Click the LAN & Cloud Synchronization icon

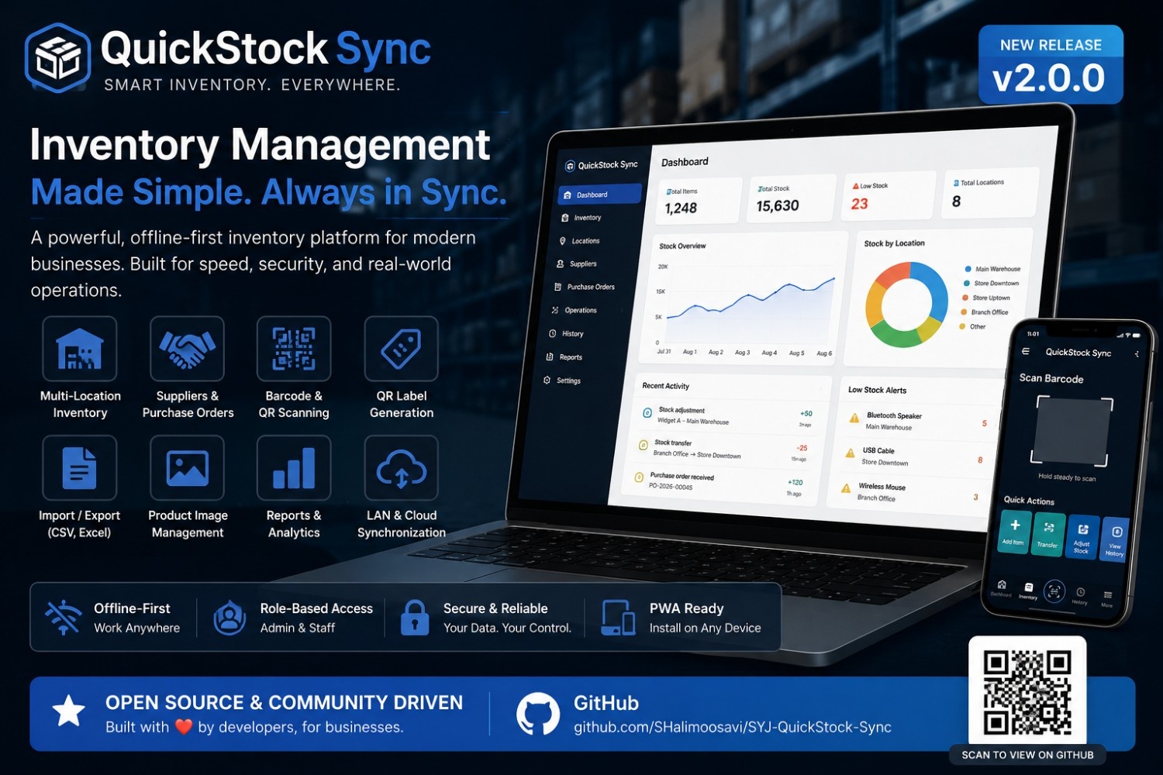point(402,468)
